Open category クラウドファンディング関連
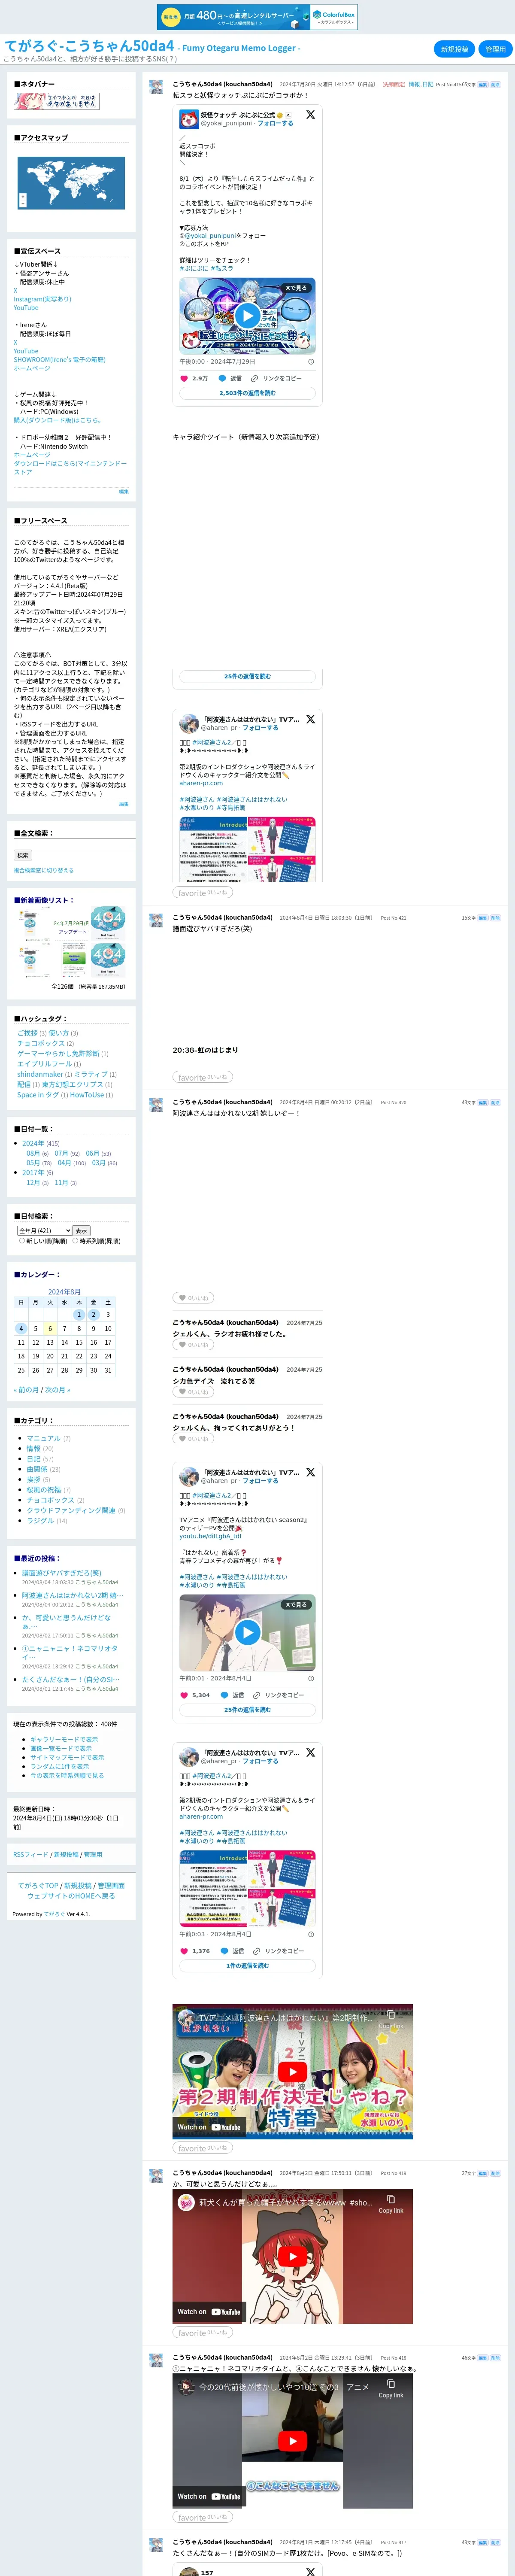The width and height of the screenshot is (515, 2576). point(71,1511)
